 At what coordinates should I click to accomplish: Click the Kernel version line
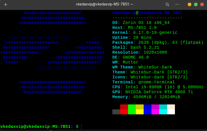(145, 33)
